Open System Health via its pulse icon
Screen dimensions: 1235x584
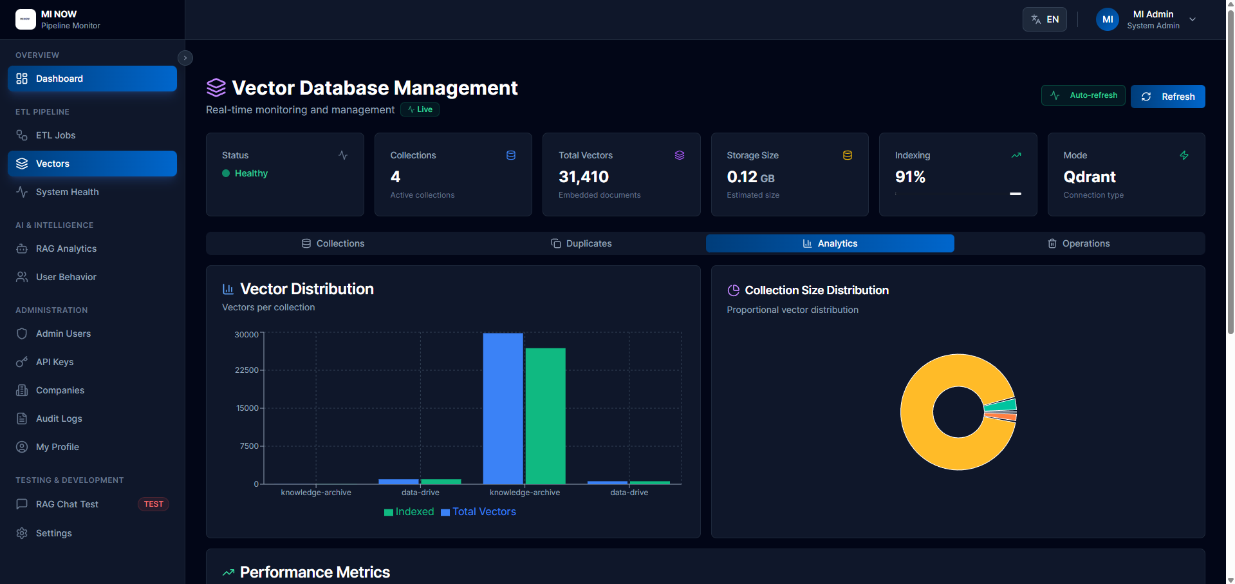coord(22,192)
